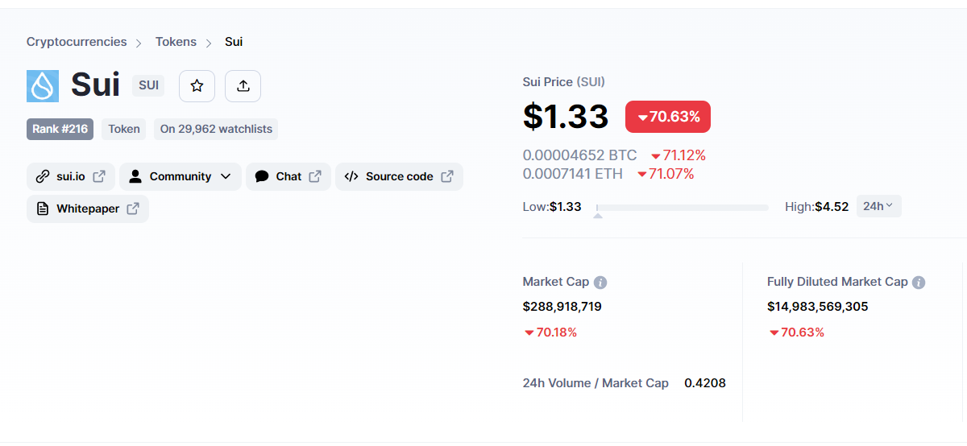Click the Source code brackets icon
Image resolution: width=967 pixels, height=446 pixels.
(x=351, y=176)
